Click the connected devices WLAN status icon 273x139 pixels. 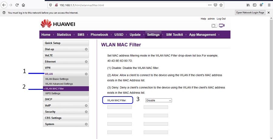pos(222,25)
